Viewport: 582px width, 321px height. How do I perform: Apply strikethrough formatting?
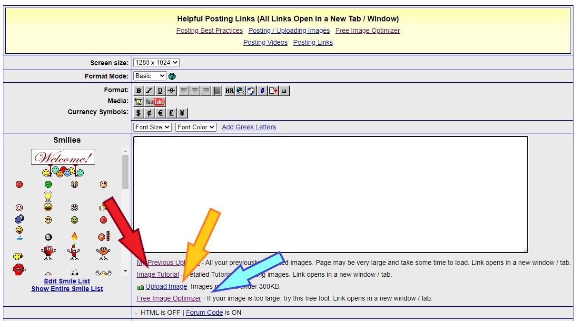pos(171,90)
